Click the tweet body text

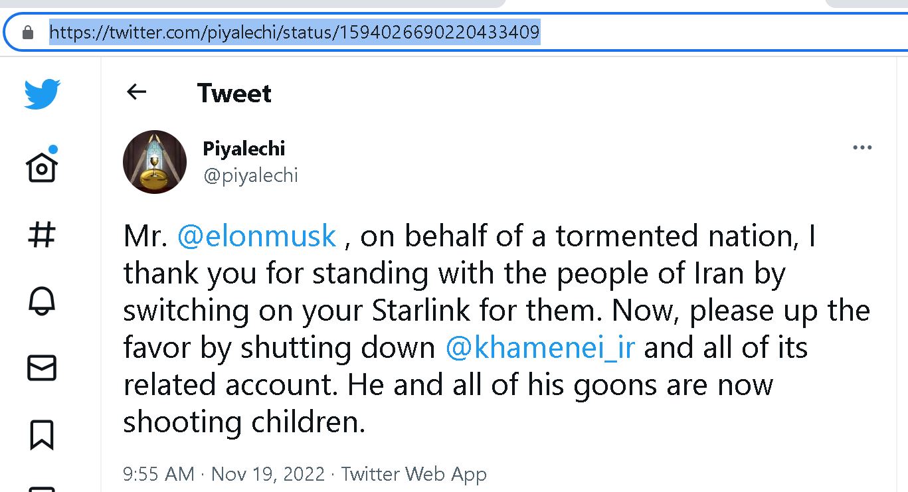pyautogui.click(x=465, y=312)
